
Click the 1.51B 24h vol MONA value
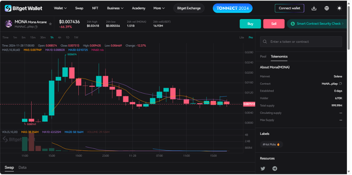[x=131, y=26]
